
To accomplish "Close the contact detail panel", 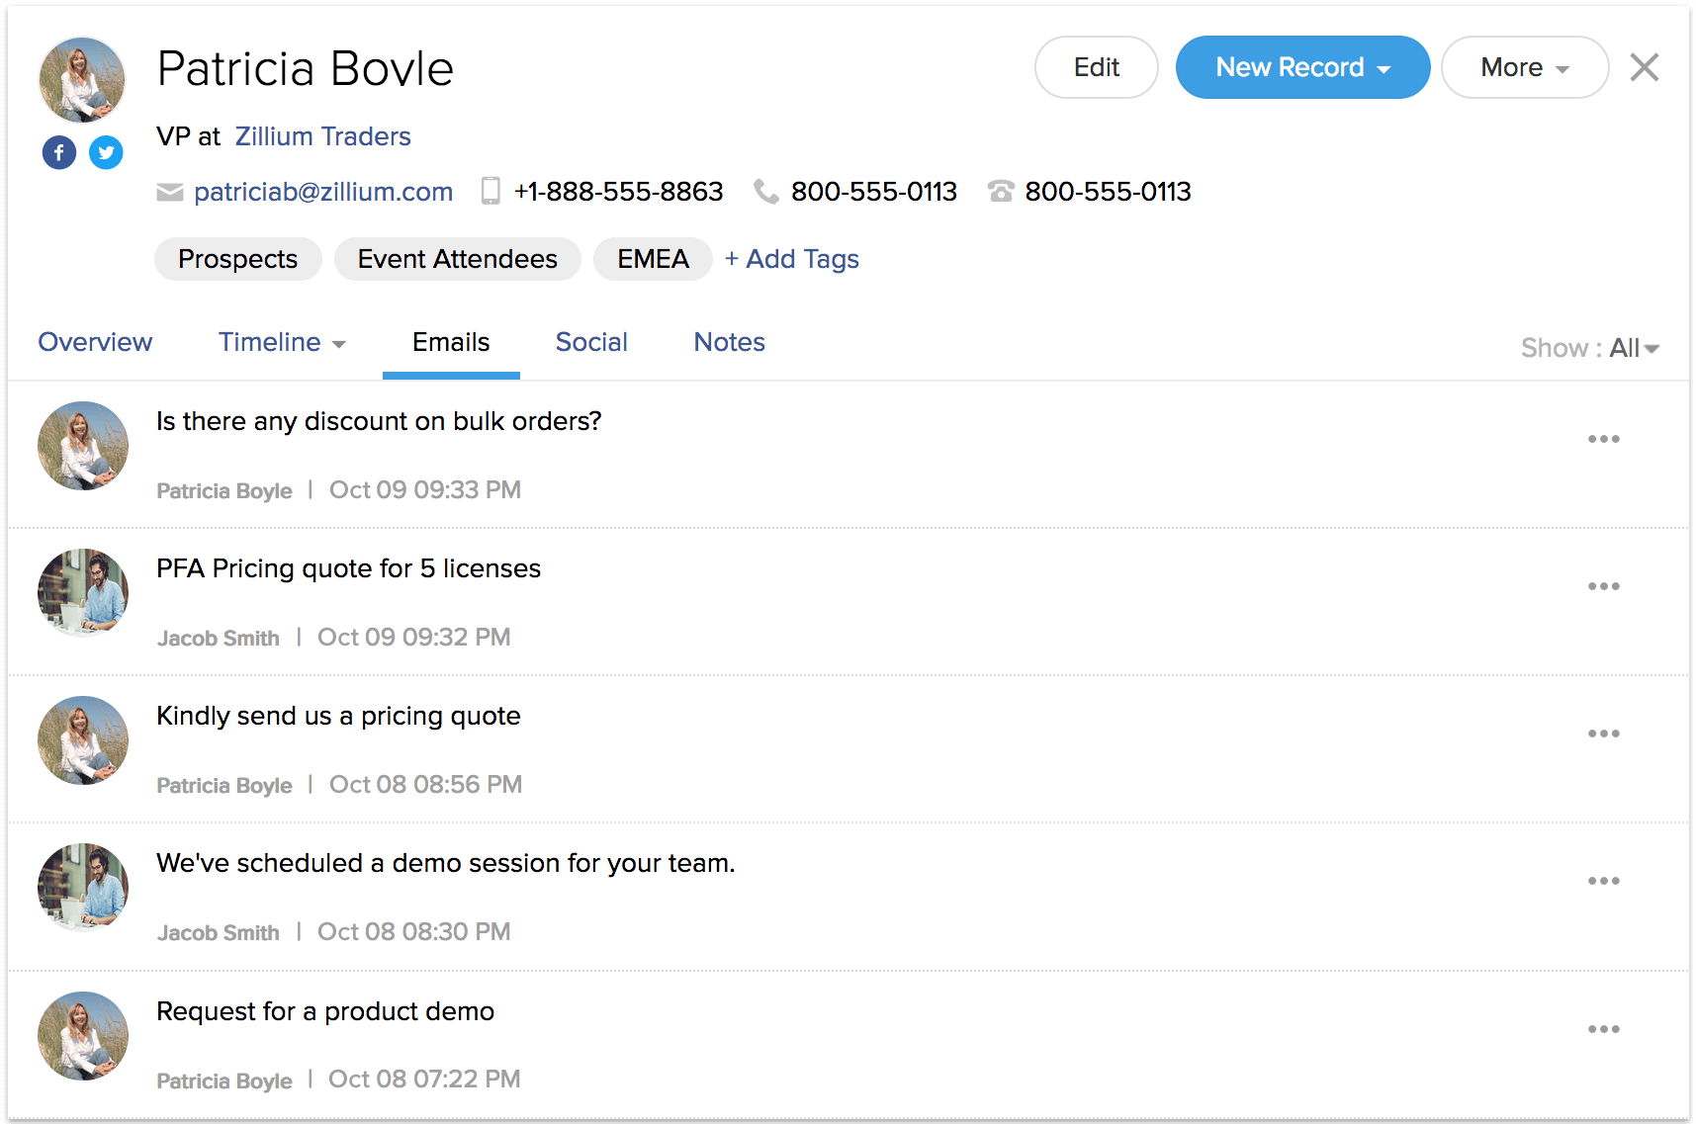I will click(x=1644, y=67).
